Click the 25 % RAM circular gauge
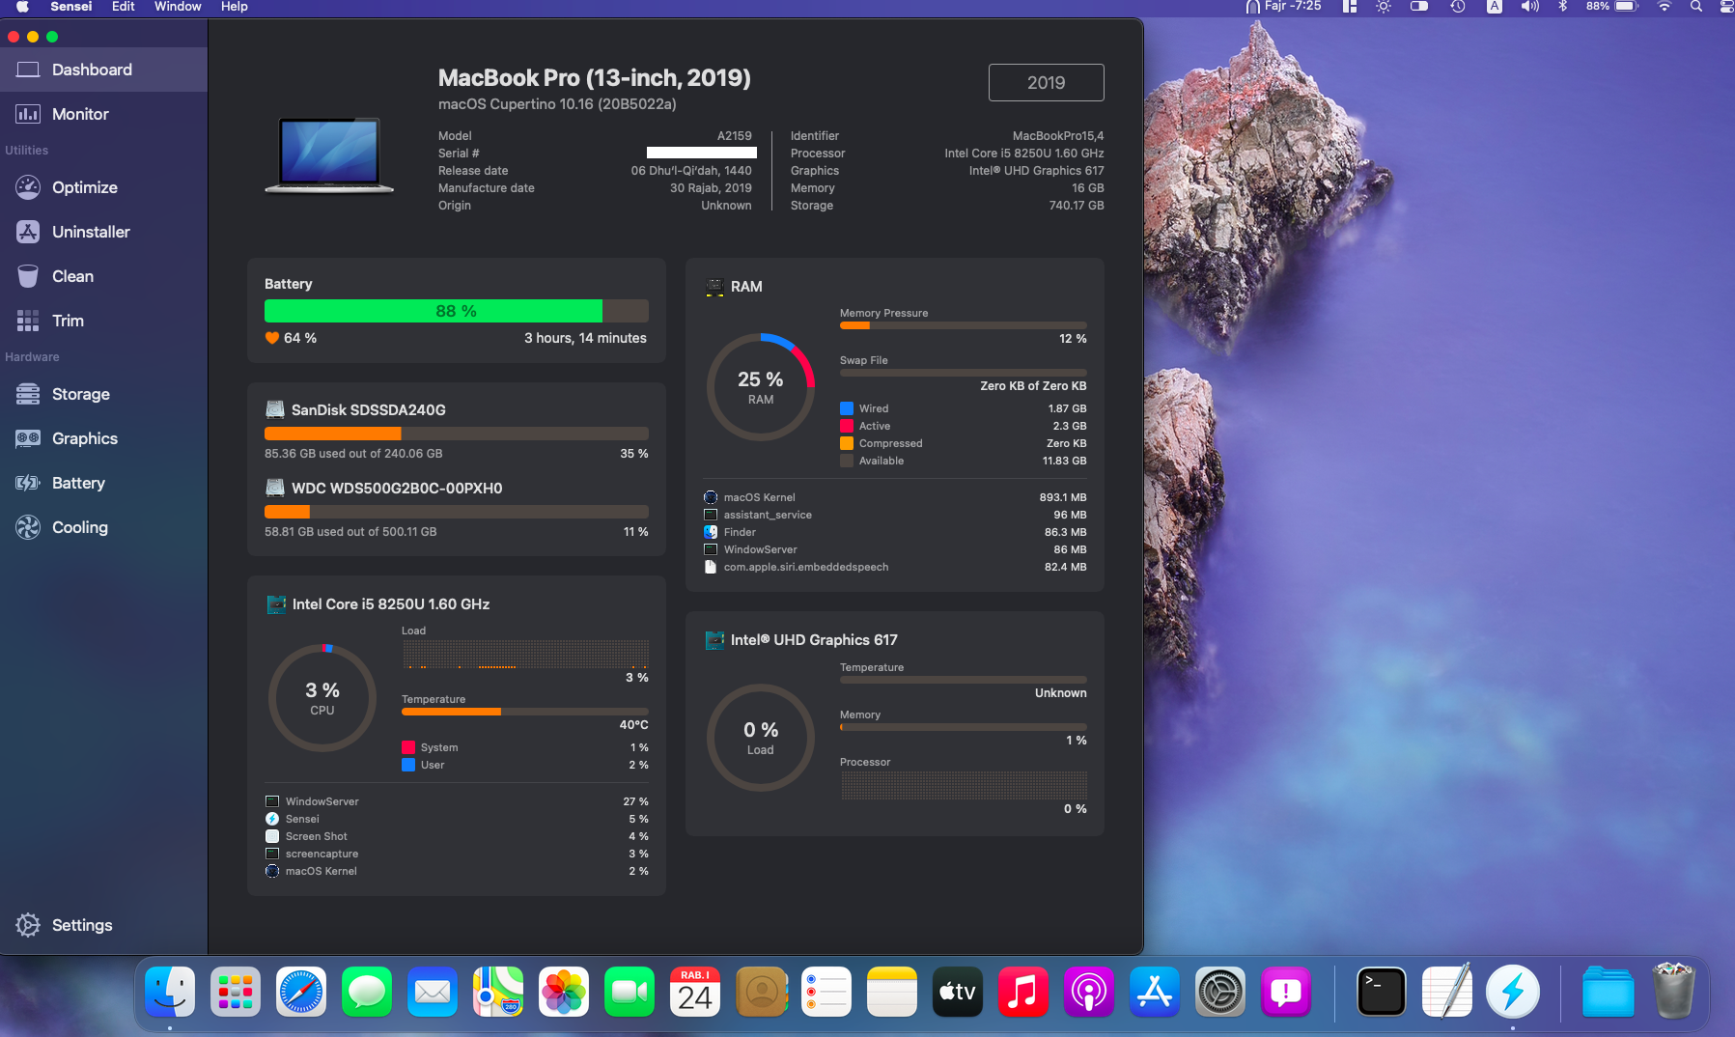1735x1037 pixels. pos(761,387)
